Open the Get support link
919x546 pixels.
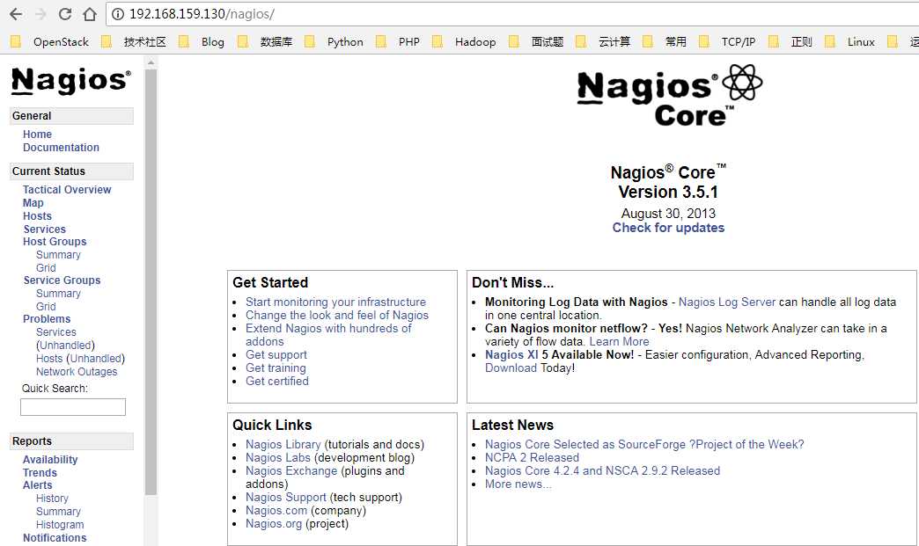(276, 354)
